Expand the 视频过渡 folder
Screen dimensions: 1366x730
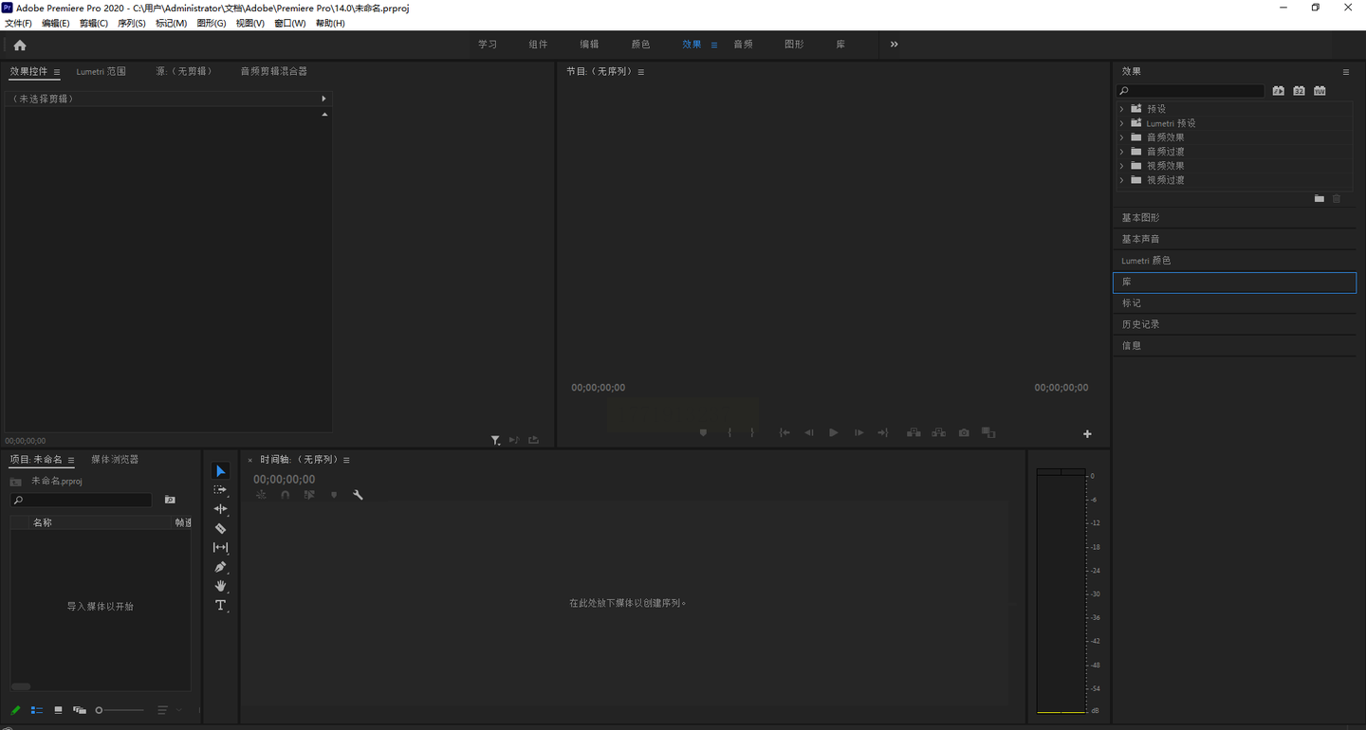pyautogui.click(x=1122, y=180)
